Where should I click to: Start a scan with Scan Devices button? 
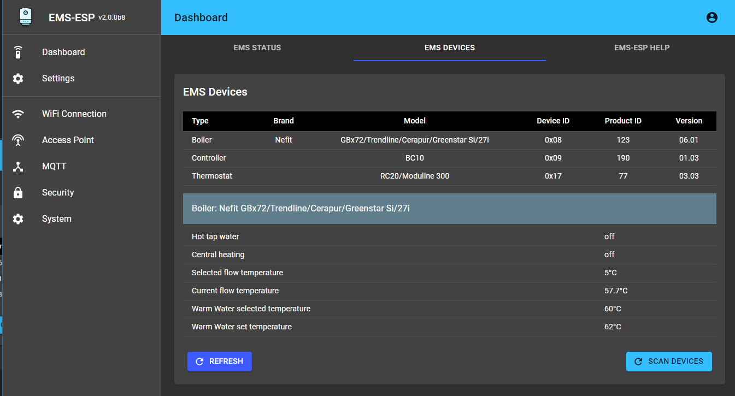click(669, 362)
